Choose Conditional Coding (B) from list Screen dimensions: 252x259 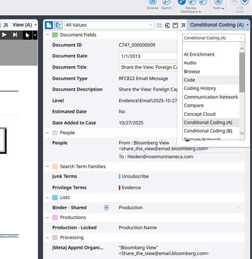tap(211, 131)
